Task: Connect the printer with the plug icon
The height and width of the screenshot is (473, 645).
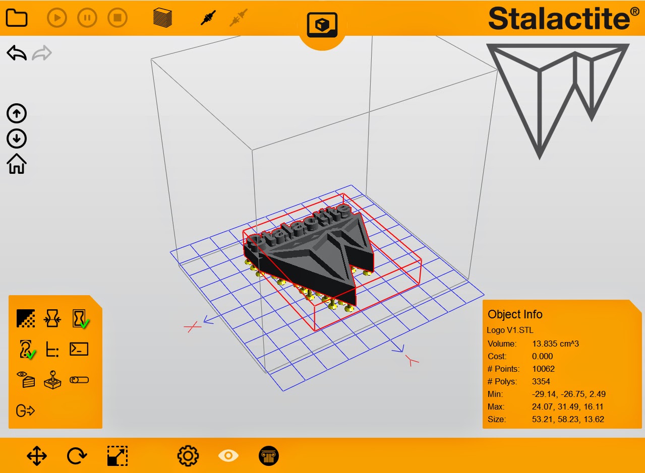Action: pyautogui.click(x=208, y=18)
